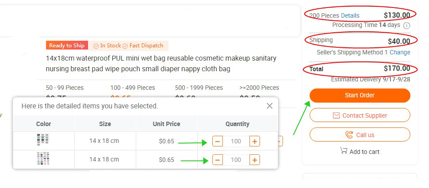Increase quantity of second color variant
429x188 pixels.
pos(254,160)
